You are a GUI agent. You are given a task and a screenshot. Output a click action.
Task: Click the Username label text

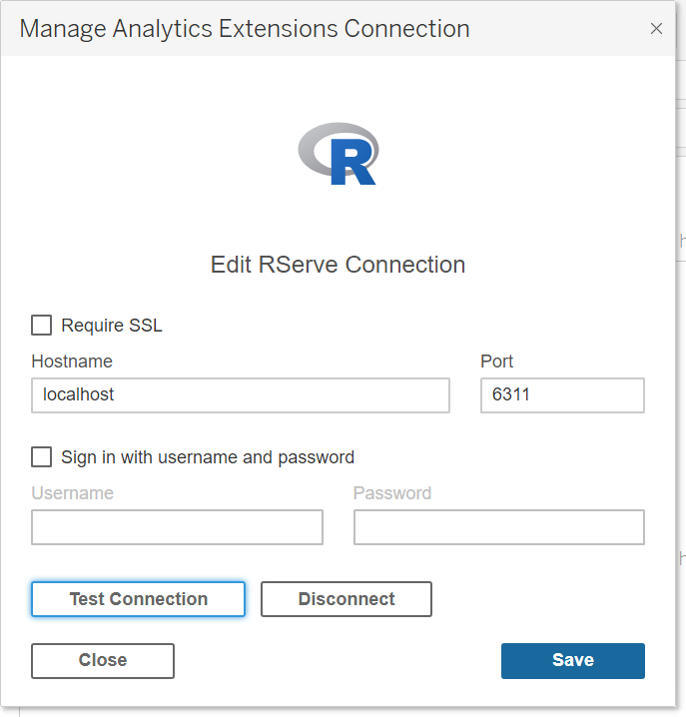[x=73, y=493]
